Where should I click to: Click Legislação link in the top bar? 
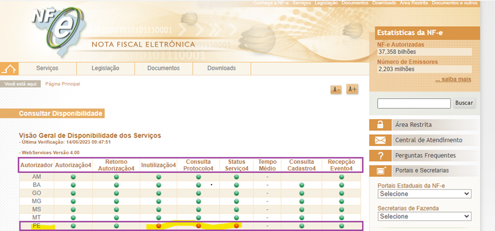pos(326,3)
